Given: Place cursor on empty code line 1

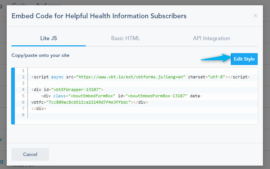Looking at the screenshot, I should [x=143, y=71].
